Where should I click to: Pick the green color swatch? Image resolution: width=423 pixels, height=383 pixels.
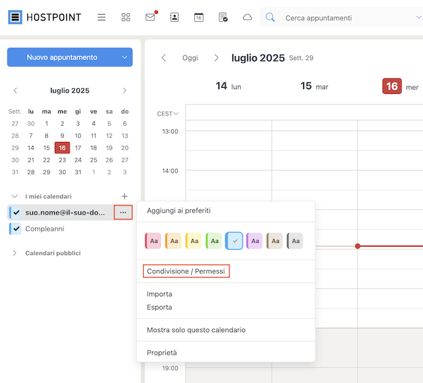[213, 240]
